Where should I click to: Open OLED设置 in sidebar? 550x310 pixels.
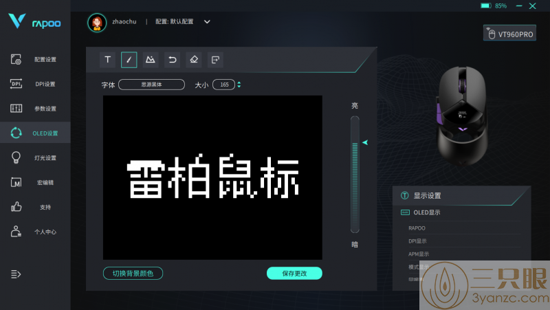pyautogui.click(x=35, y=133)
